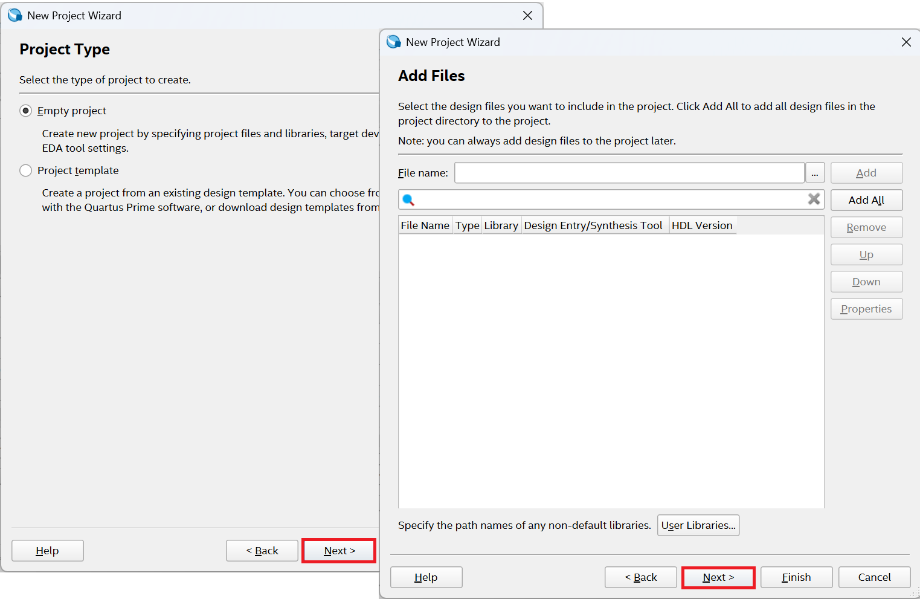The width and height of the screenshot is (920, 599).
Task: Open the User Libraries dialog
Action: [x=698, y=525]
